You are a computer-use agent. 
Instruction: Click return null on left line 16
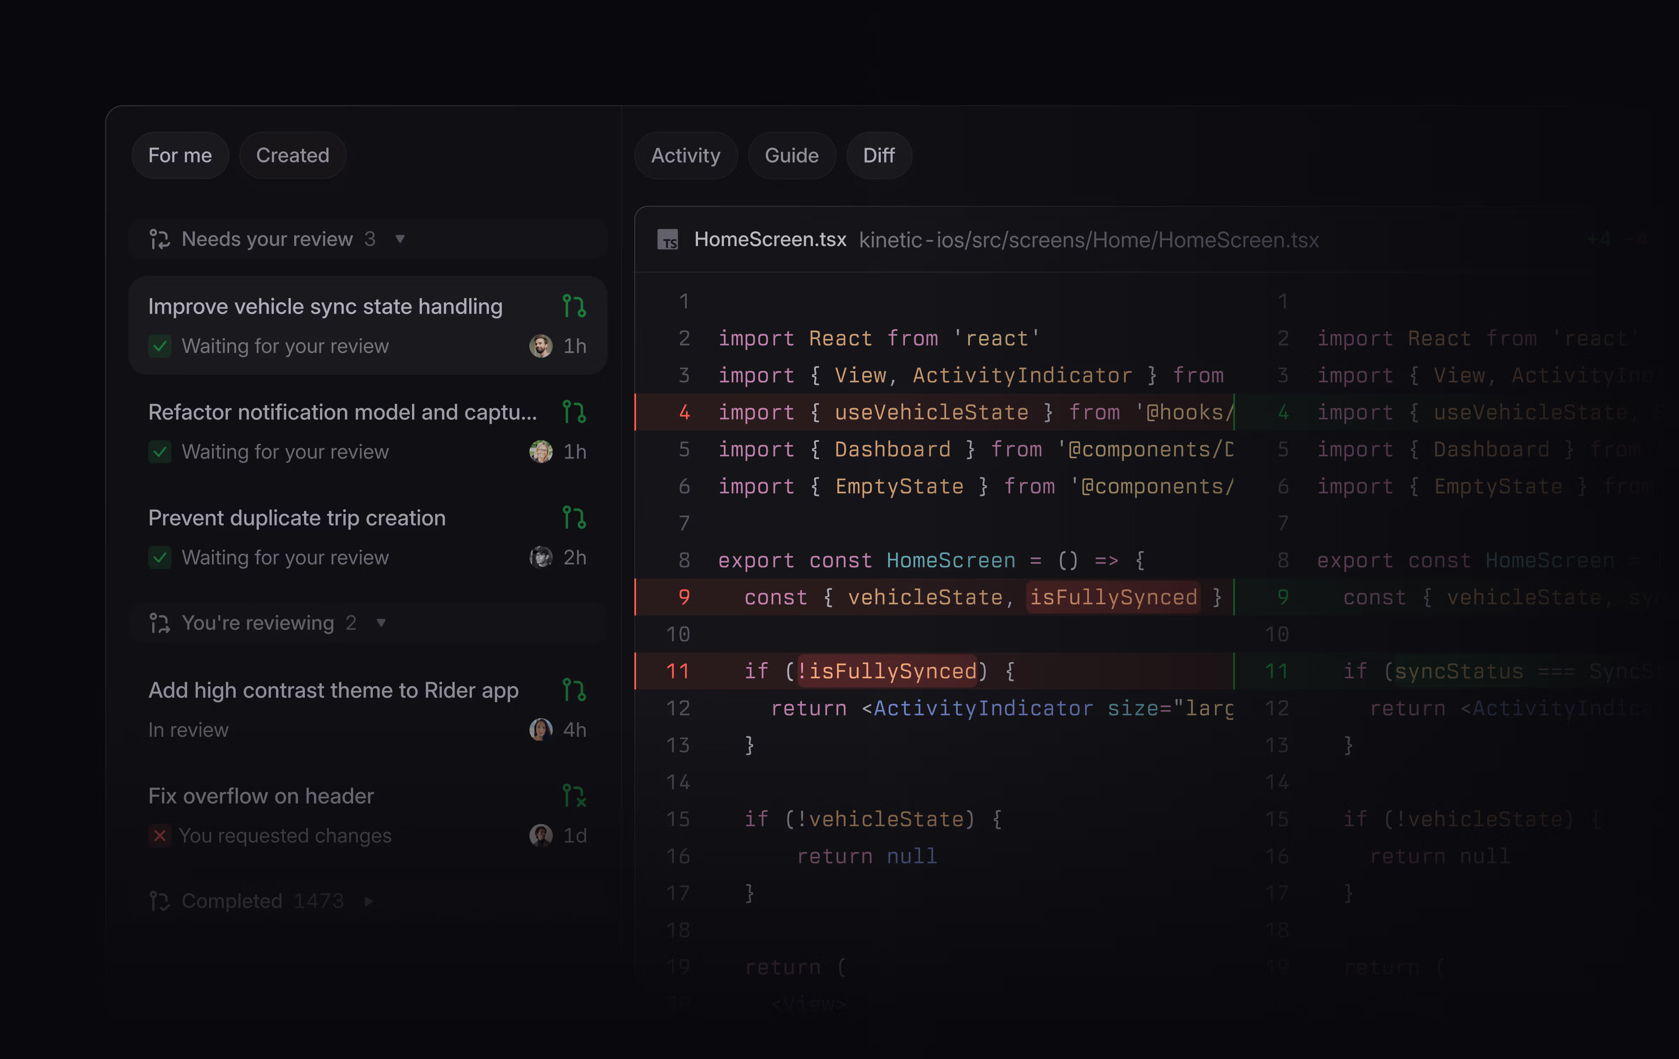(867, 856)
